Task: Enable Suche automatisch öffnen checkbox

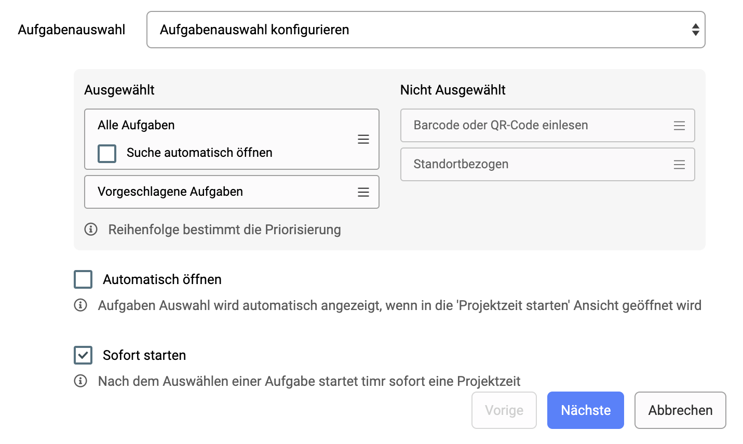Action: click(107, 153)
